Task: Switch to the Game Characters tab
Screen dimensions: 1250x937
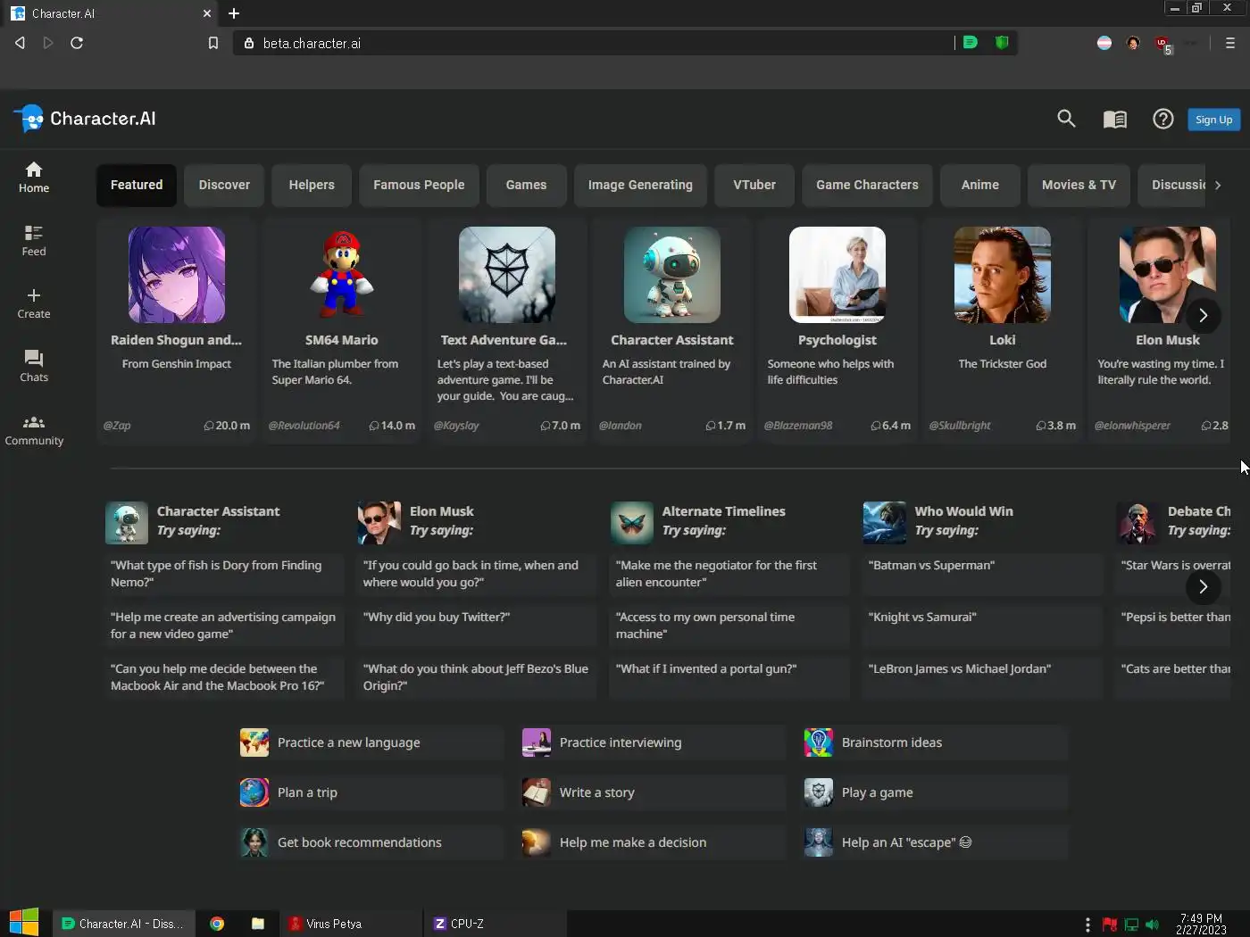Action: (x=867, y=185)
